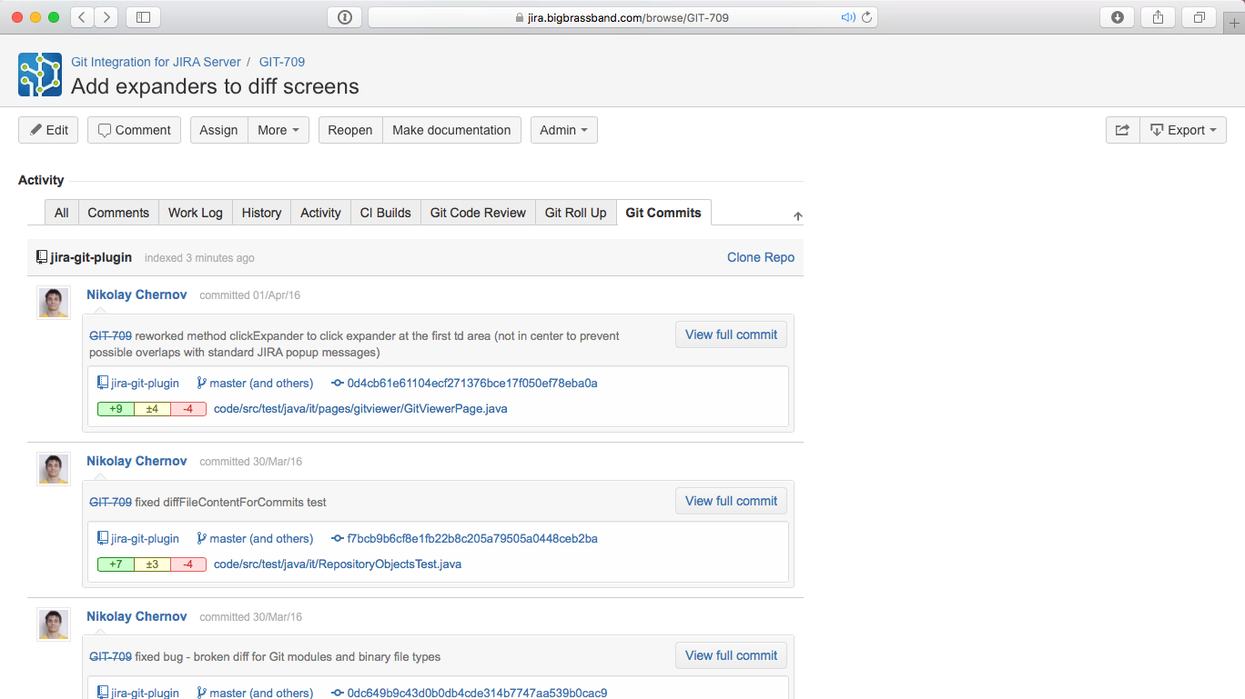Click the Git Integration project logo

38,74
